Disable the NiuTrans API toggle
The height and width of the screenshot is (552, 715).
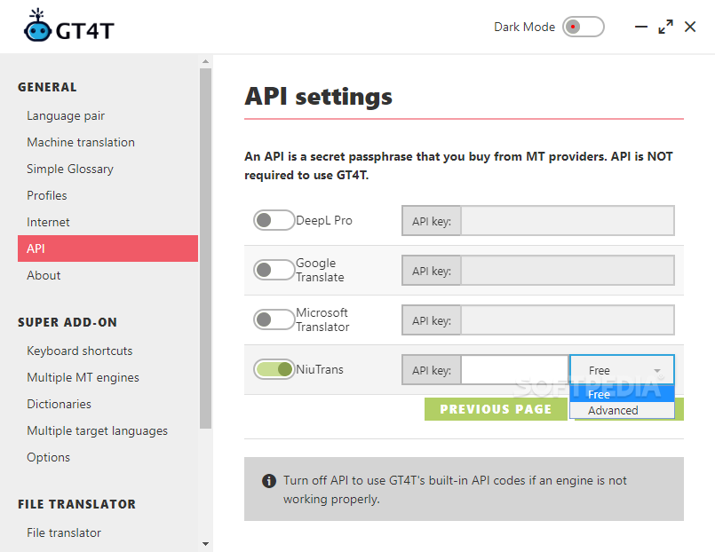tap(274, 369)
